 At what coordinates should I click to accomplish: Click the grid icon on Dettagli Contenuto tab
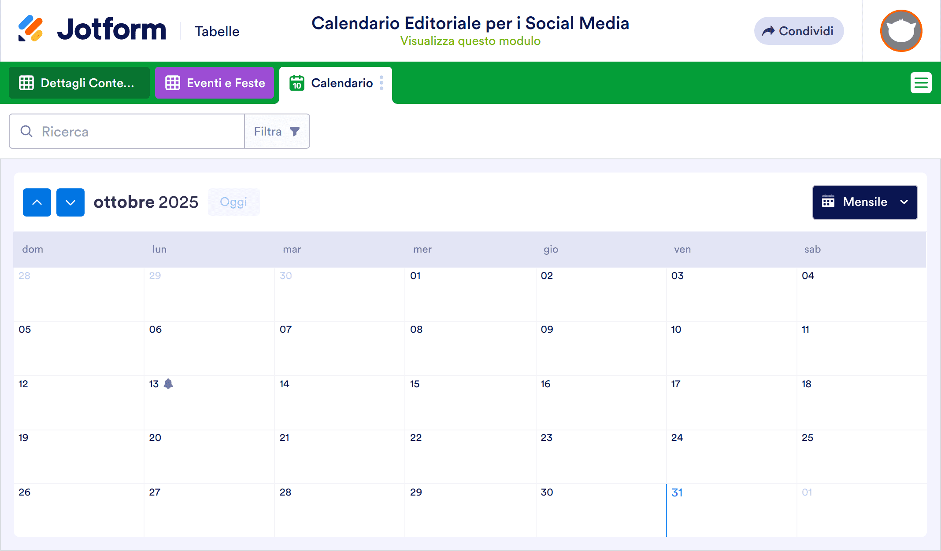(x=27, y=82)
